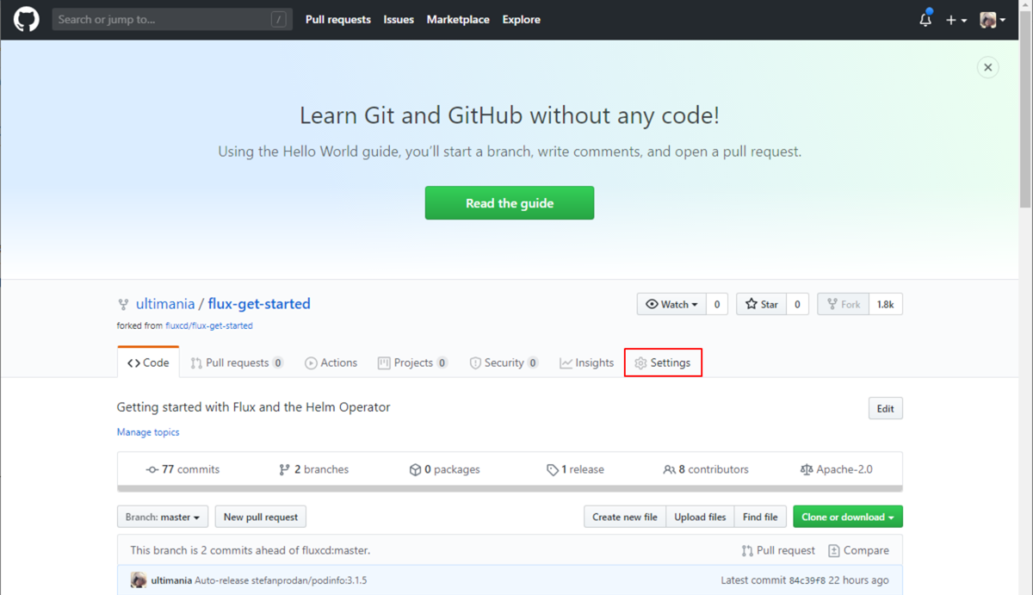View the watchers count next to Watch
The image size is (1033, 595).
tap(717, 304)
